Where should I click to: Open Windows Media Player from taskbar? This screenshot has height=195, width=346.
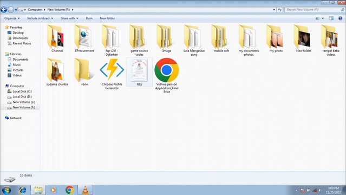[53, 190]
